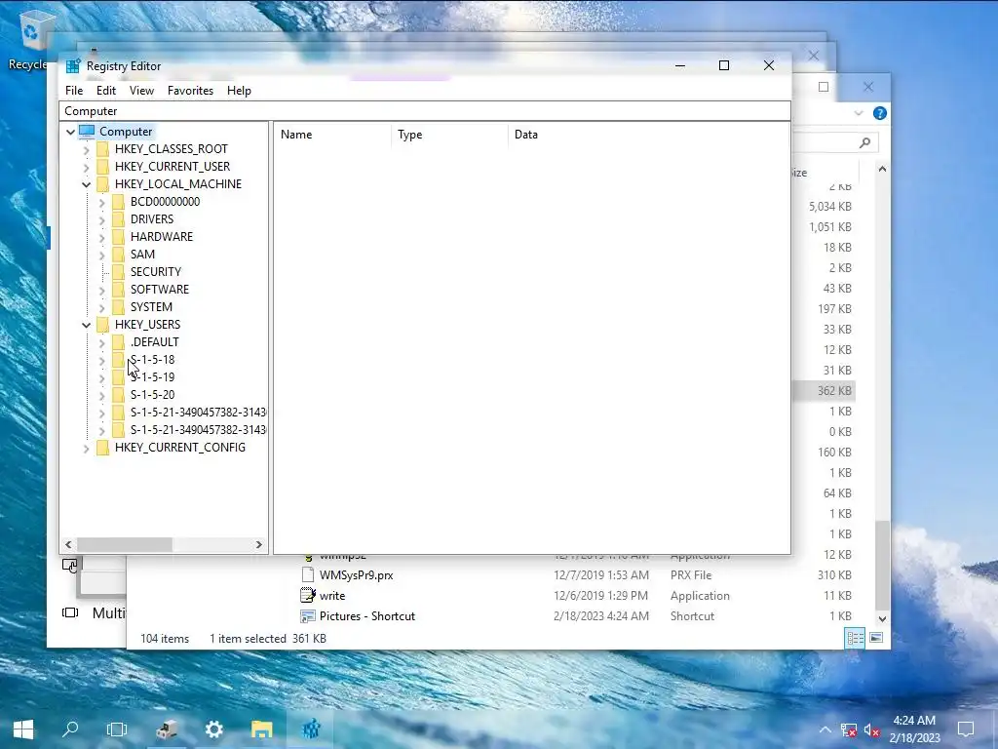Viewport: 998px width, 749px height.
Task: Open Task View from taskbar
Action: [x=117, y=729]
